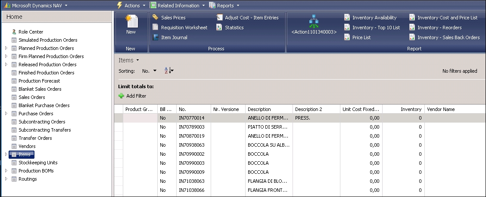Open Sales Prices action

[169, 18]
